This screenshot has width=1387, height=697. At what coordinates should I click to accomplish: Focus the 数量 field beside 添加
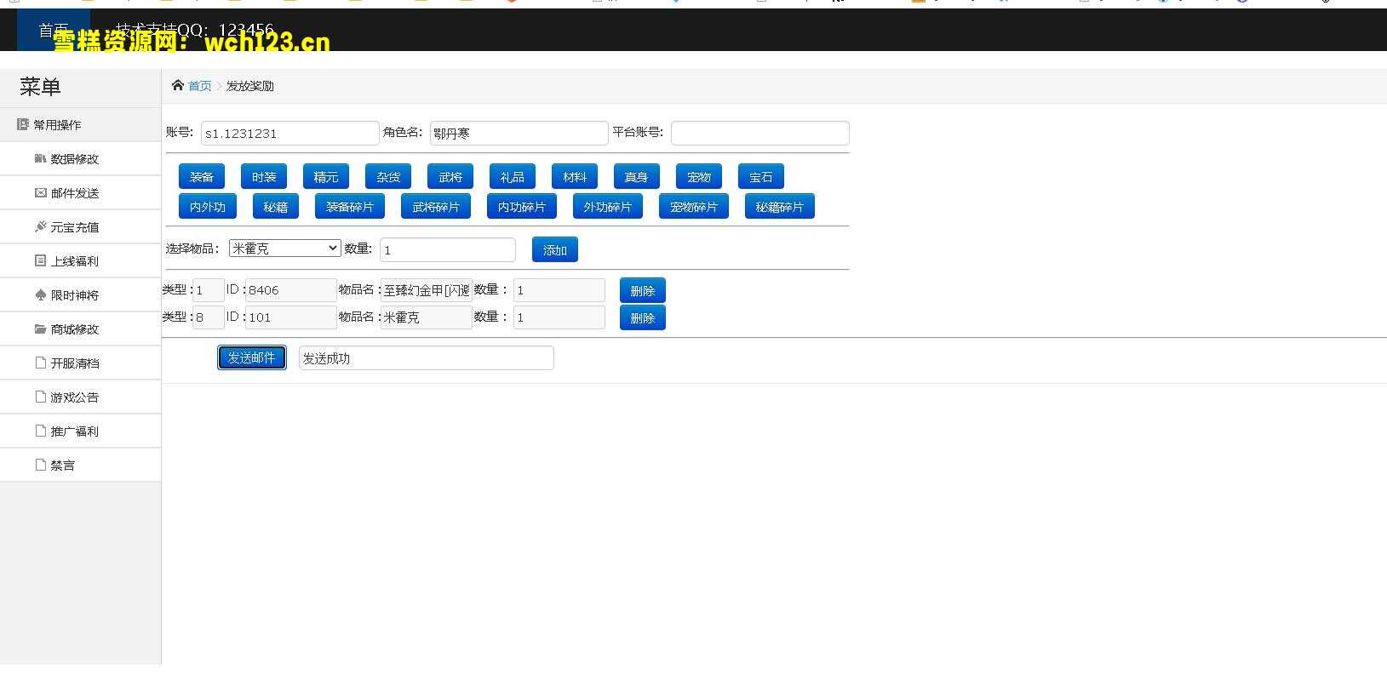coord(448,249)
